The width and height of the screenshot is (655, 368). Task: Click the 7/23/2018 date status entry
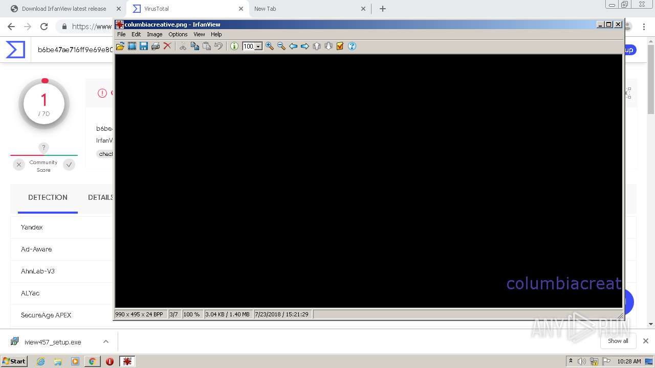[282, 314]
